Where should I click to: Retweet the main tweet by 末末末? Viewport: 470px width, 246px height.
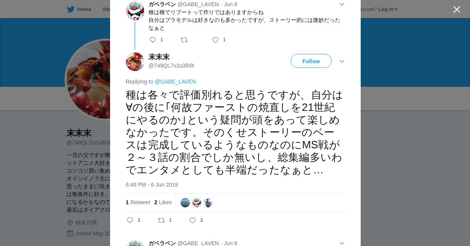(x=161, y=220)
